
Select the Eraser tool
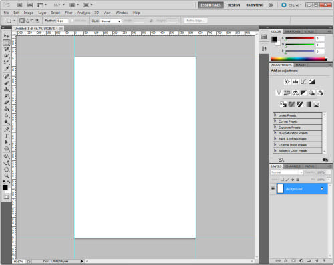7,103
